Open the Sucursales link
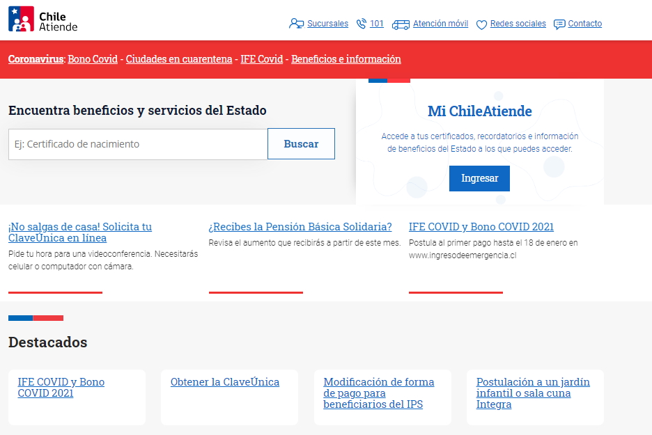This screenshot has width=652, height=435. [327, 24]
